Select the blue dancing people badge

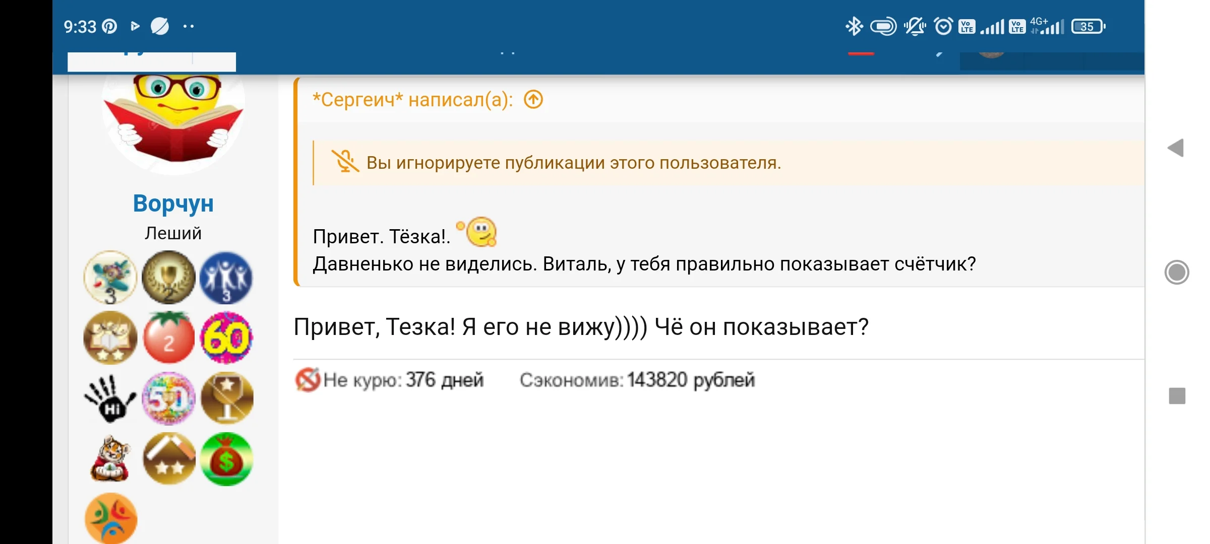[x=226, y=278]
